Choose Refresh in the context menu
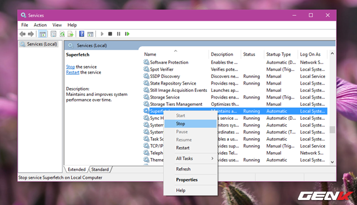The height and width of the screenshot is (205, 357). coord(190,169)
